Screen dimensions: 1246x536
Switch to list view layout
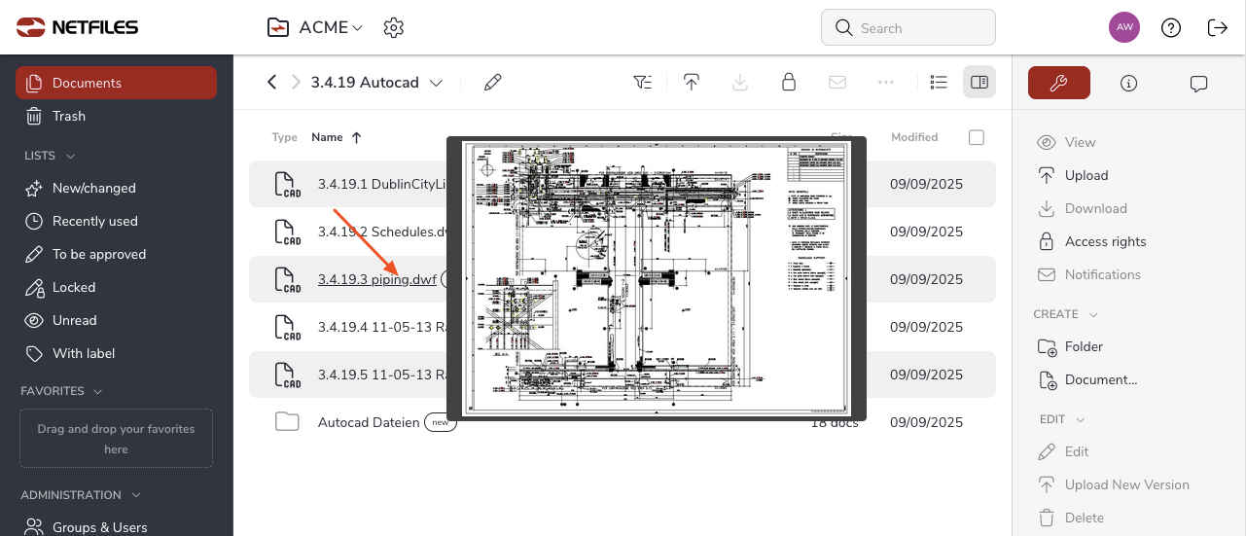[939, 83]
